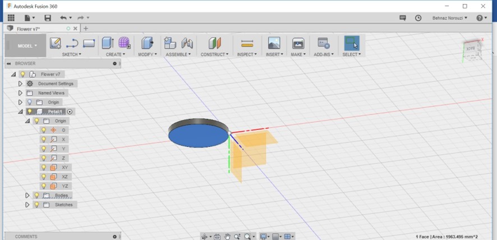Open Behnaz Norouzi account menu
This screenshot has height=240, width=497.
coord(450,18)
